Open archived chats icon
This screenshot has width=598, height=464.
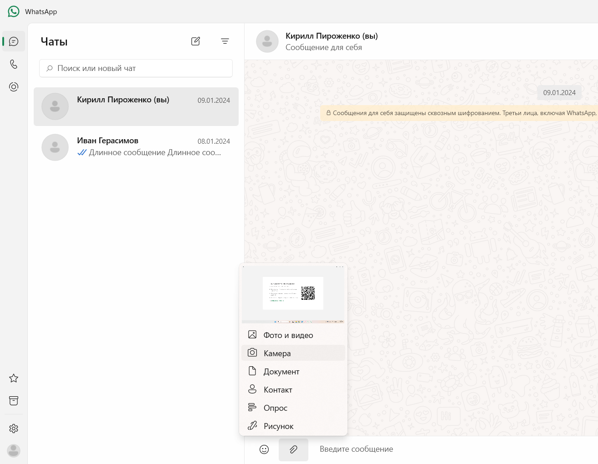pos(14,401)
